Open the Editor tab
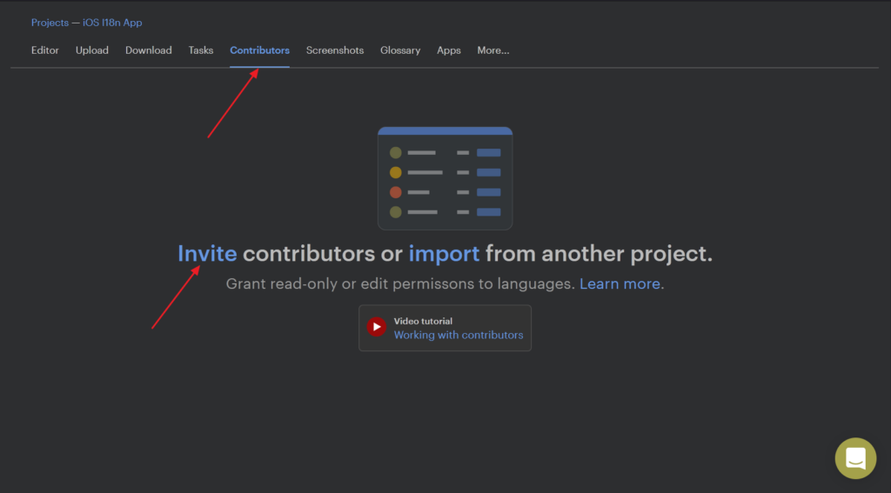891x493 pixels. click(45, 50)
